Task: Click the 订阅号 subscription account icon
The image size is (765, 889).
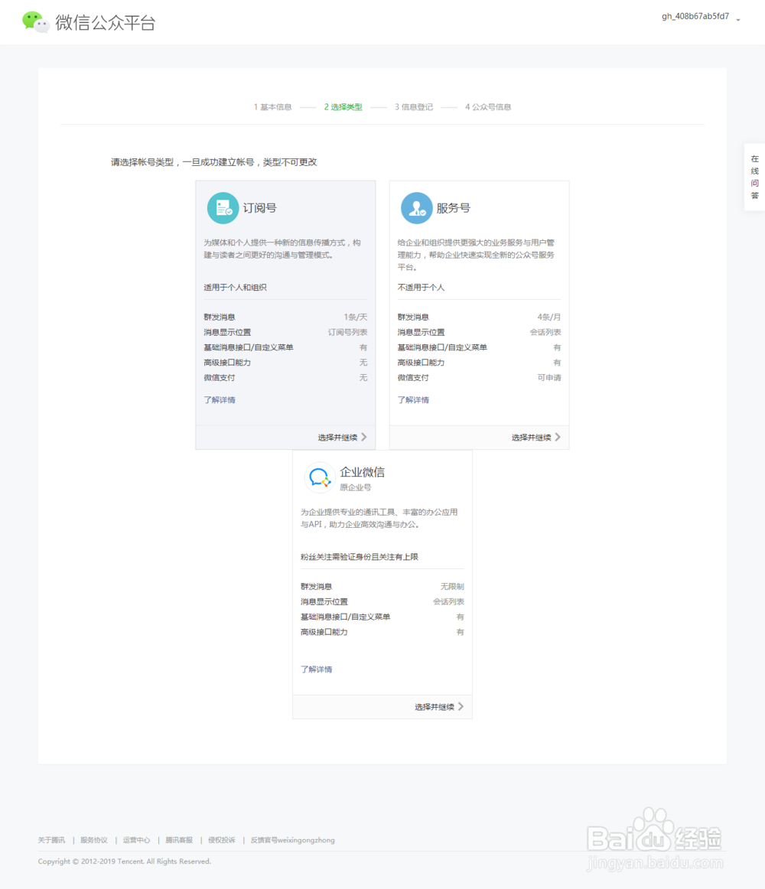Action: point(223,208)
